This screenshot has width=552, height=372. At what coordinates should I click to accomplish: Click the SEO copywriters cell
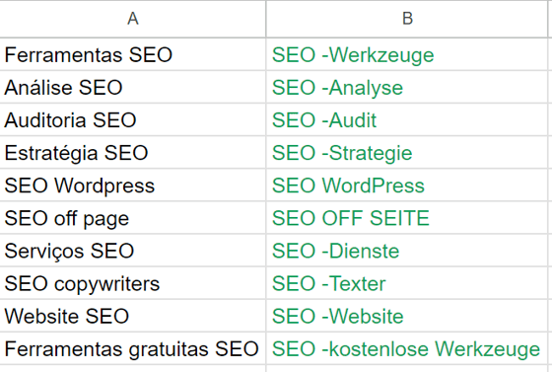tap(133, 283)
